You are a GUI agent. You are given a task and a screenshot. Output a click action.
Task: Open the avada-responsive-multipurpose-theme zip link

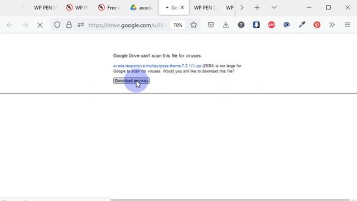(x=157, y=66)
